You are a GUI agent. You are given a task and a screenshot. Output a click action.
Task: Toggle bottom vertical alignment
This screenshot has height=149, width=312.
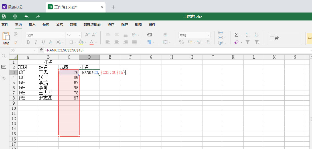pyautogui.click(x=125, y=35)
